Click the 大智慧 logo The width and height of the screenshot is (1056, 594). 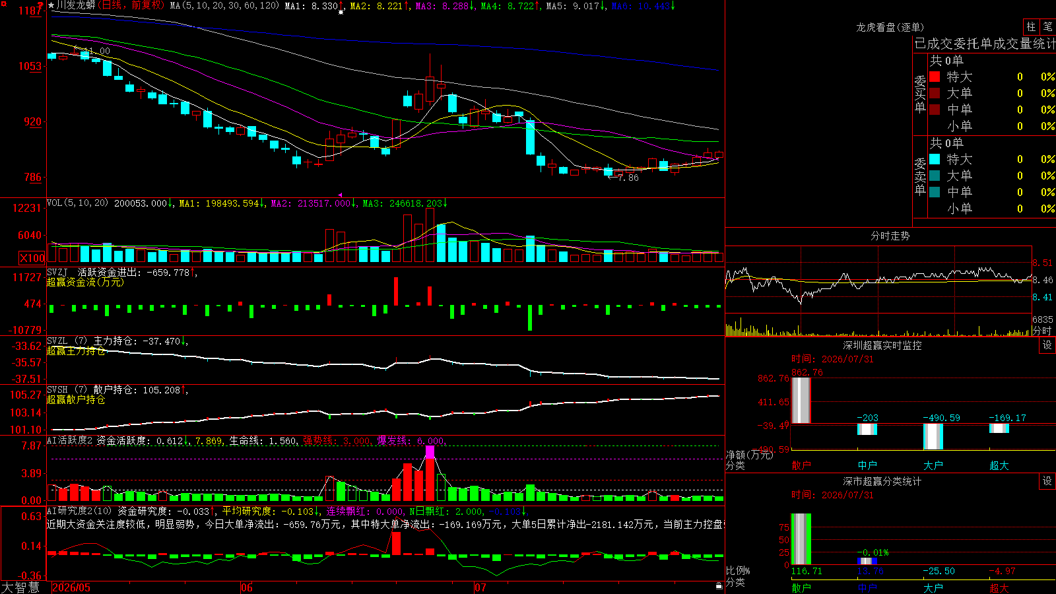point(20,587)
